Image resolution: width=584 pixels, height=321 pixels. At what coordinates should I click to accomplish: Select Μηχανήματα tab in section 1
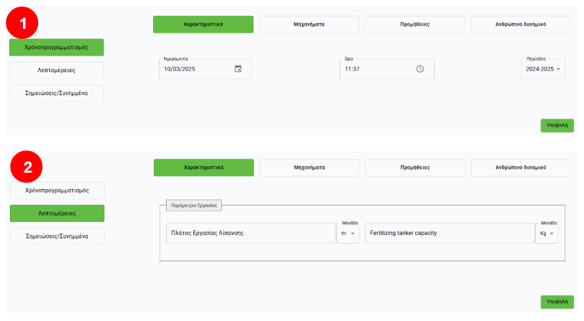pyautogui.click(x=309, y=24)
